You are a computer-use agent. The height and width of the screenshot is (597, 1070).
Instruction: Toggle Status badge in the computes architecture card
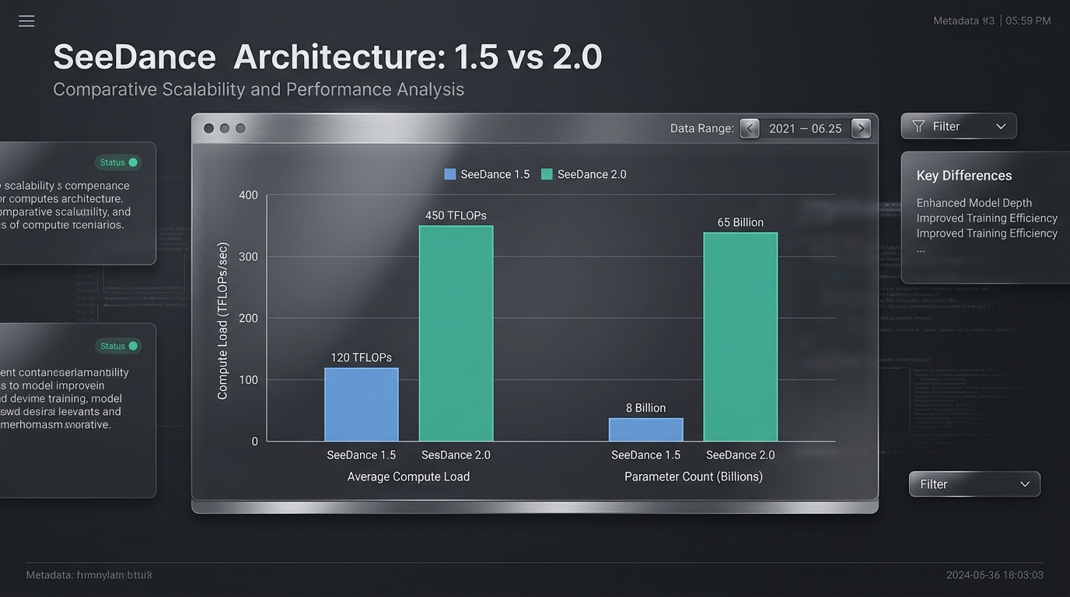coord(118,162)
